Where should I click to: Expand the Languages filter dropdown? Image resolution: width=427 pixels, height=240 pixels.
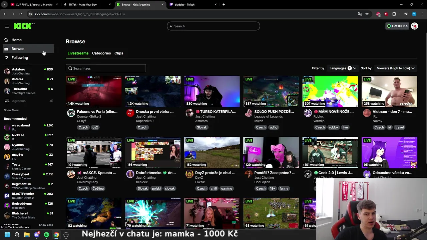[343, 68]
